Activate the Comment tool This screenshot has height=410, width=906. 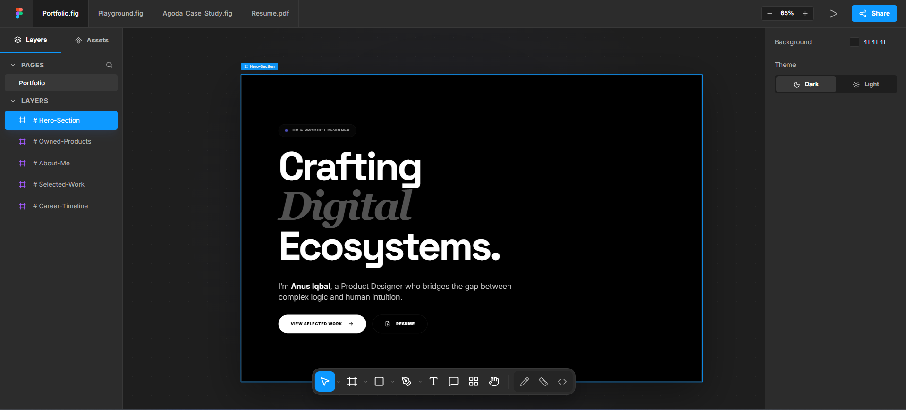(x=454, y=382)
